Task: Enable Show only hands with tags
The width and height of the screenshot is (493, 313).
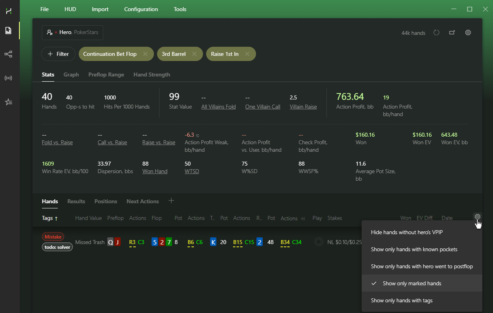Action: point(422,300)
